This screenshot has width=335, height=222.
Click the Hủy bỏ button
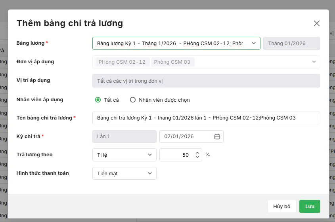click(x=282, y=207)
